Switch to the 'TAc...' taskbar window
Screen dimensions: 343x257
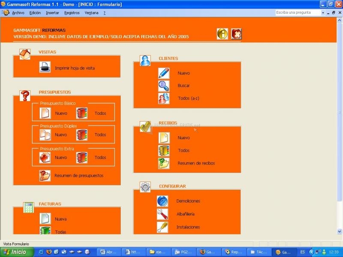click(x=259, y=252)
